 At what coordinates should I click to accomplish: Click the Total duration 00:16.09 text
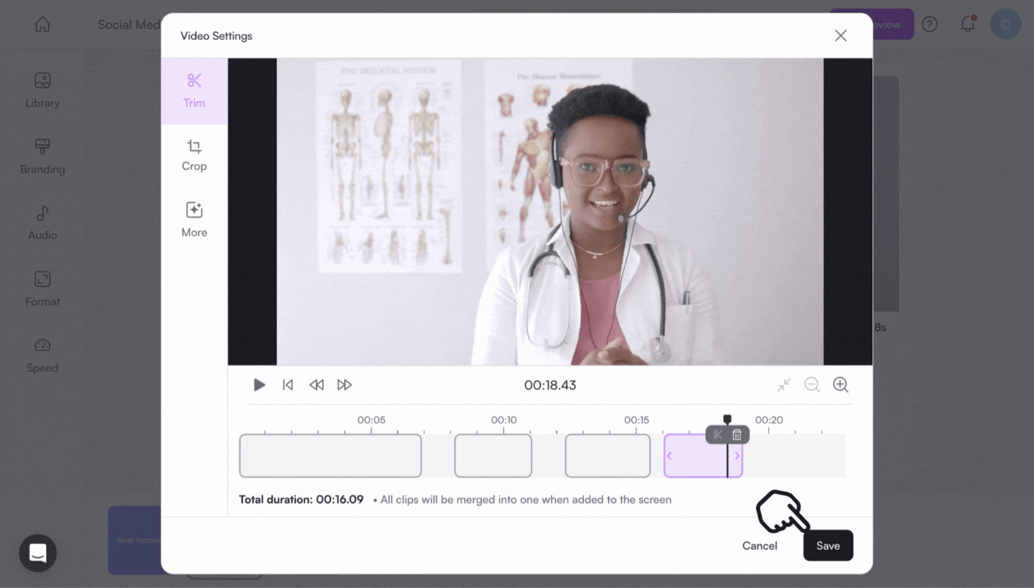[x=302, y=499]
